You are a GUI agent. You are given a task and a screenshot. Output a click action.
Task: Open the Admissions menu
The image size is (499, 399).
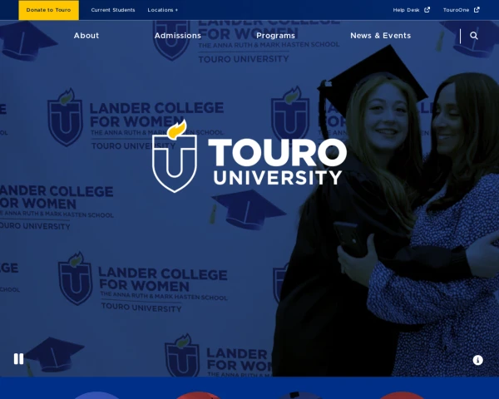click(x=178, y=36)
